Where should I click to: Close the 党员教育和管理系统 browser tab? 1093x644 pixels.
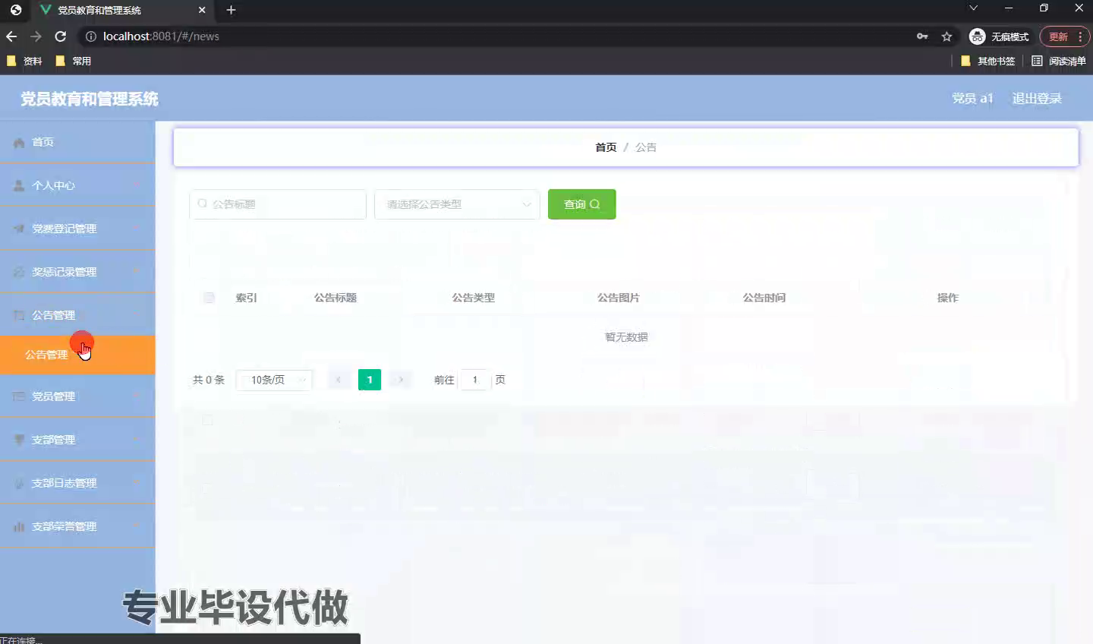click(202, 10)
